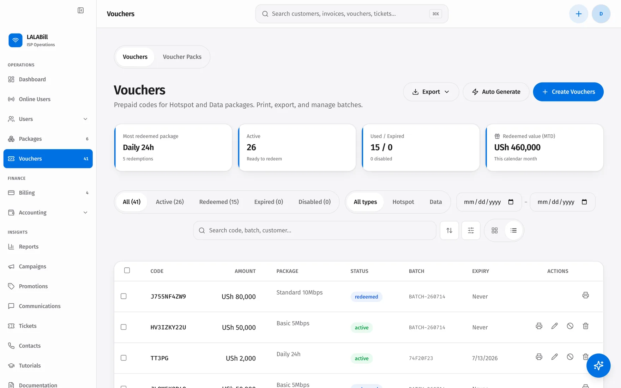Print voucher TT3PG
The width and height of the screenshot is (621, 388).
[539, 357]
